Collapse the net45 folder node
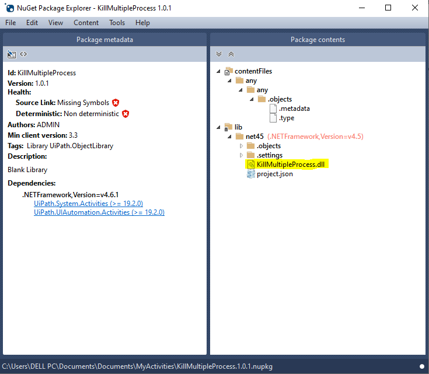Image resolution: width=429 pixels, height=374 pixels. coord(229,137)
